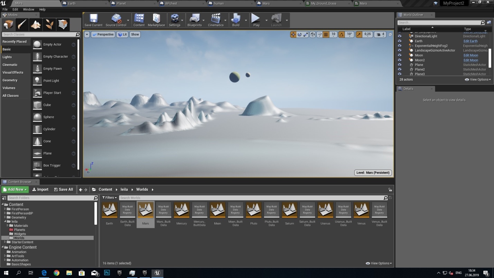Image resolution: width=494 pixels, height=278 pixels.
Task: Click the Add New button
Action: point(15,189)
